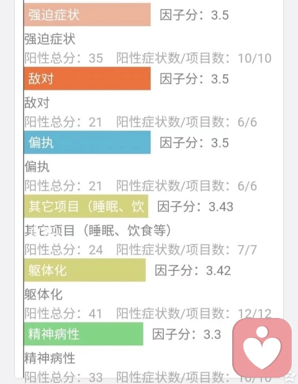Click the 因子分 3.42 score text

pyautogui.click(x=192, y=271)
